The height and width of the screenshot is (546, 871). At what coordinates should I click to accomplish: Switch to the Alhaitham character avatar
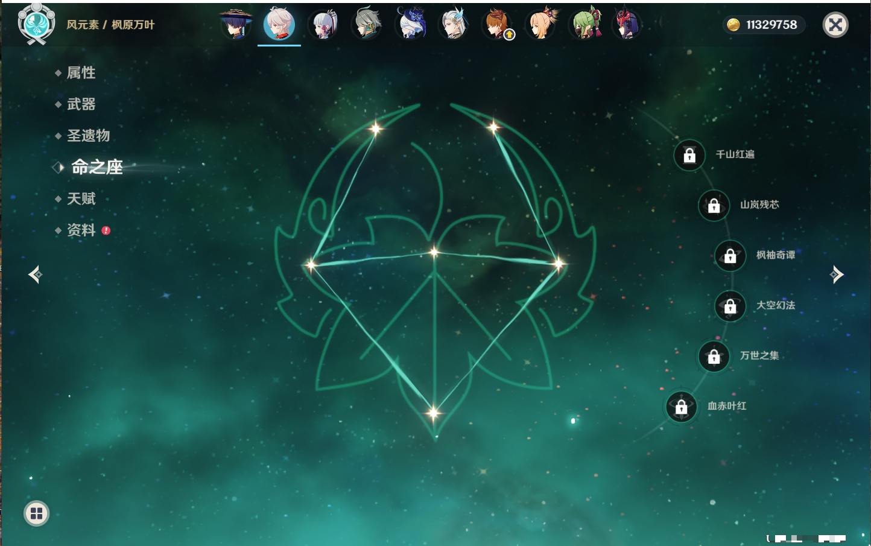click(x=366, y=24)
